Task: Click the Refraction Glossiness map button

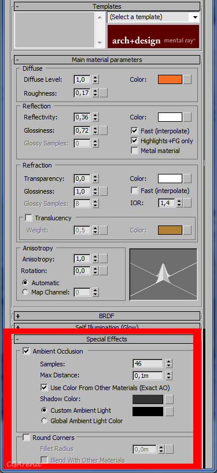Action: click(104, 191)
